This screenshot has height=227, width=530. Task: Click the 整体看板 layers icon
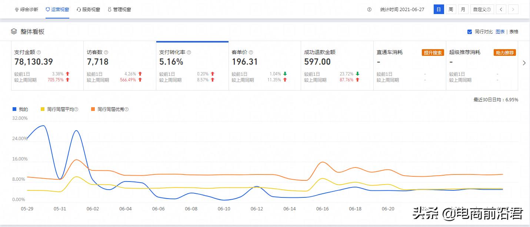[x=14, y=32]
